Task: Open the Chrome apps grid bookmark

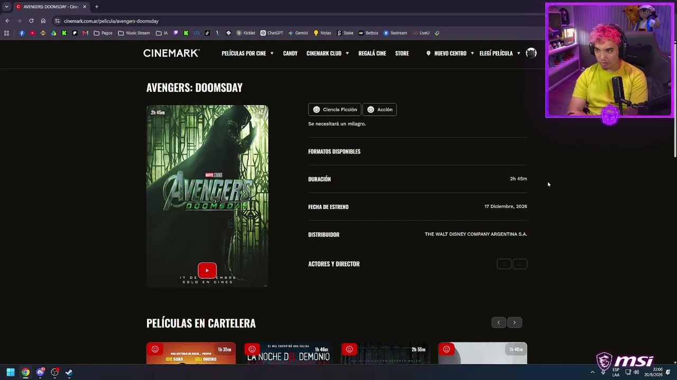Action: point(6,33)
